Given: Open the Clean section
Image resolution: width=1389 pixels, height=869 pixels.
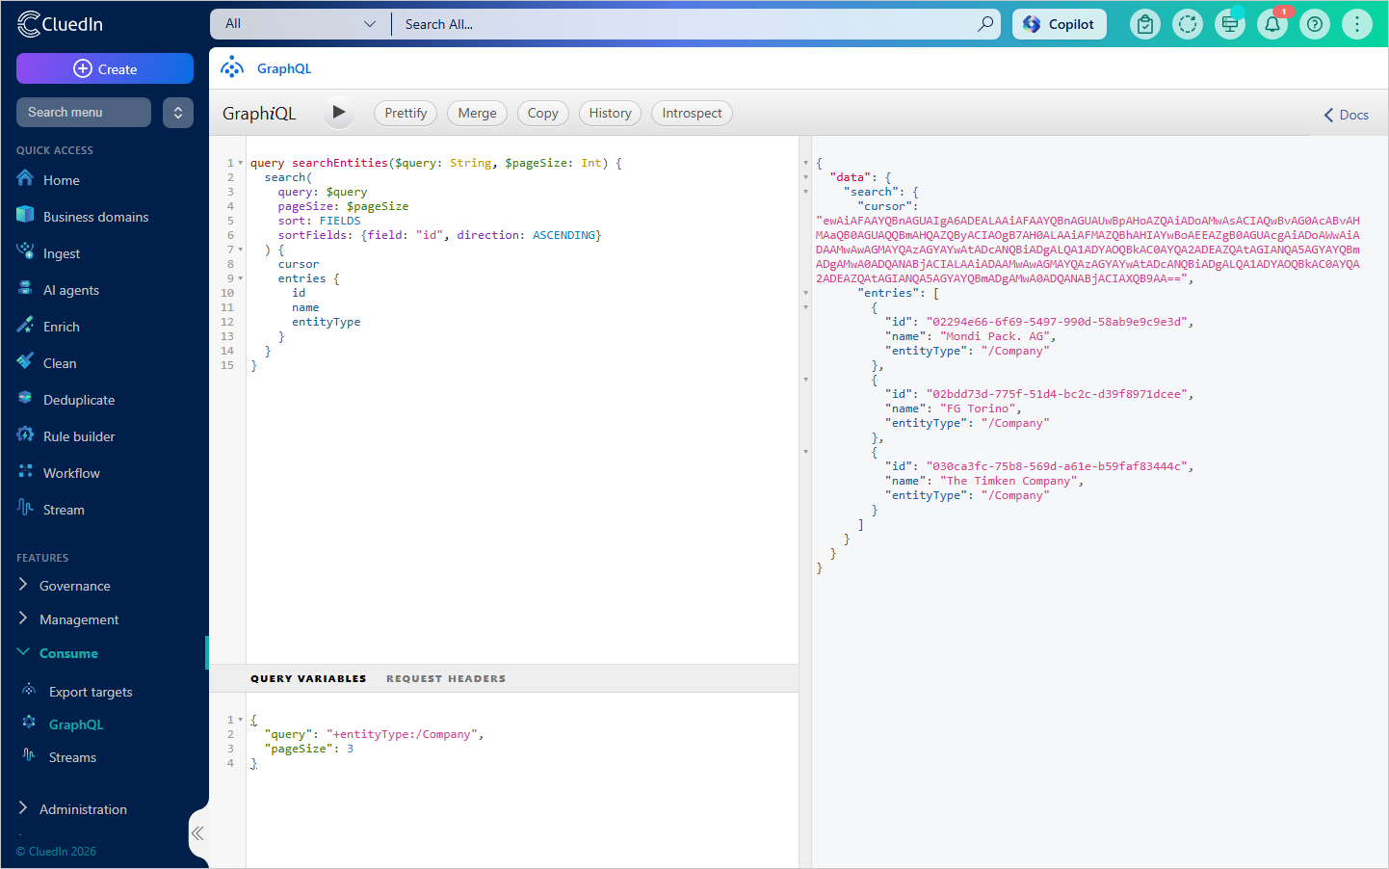Looking at the screenshot, I should tap(59, 363).
